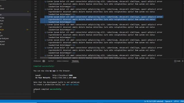Click the 'npm run build' text in terminal

72,85
